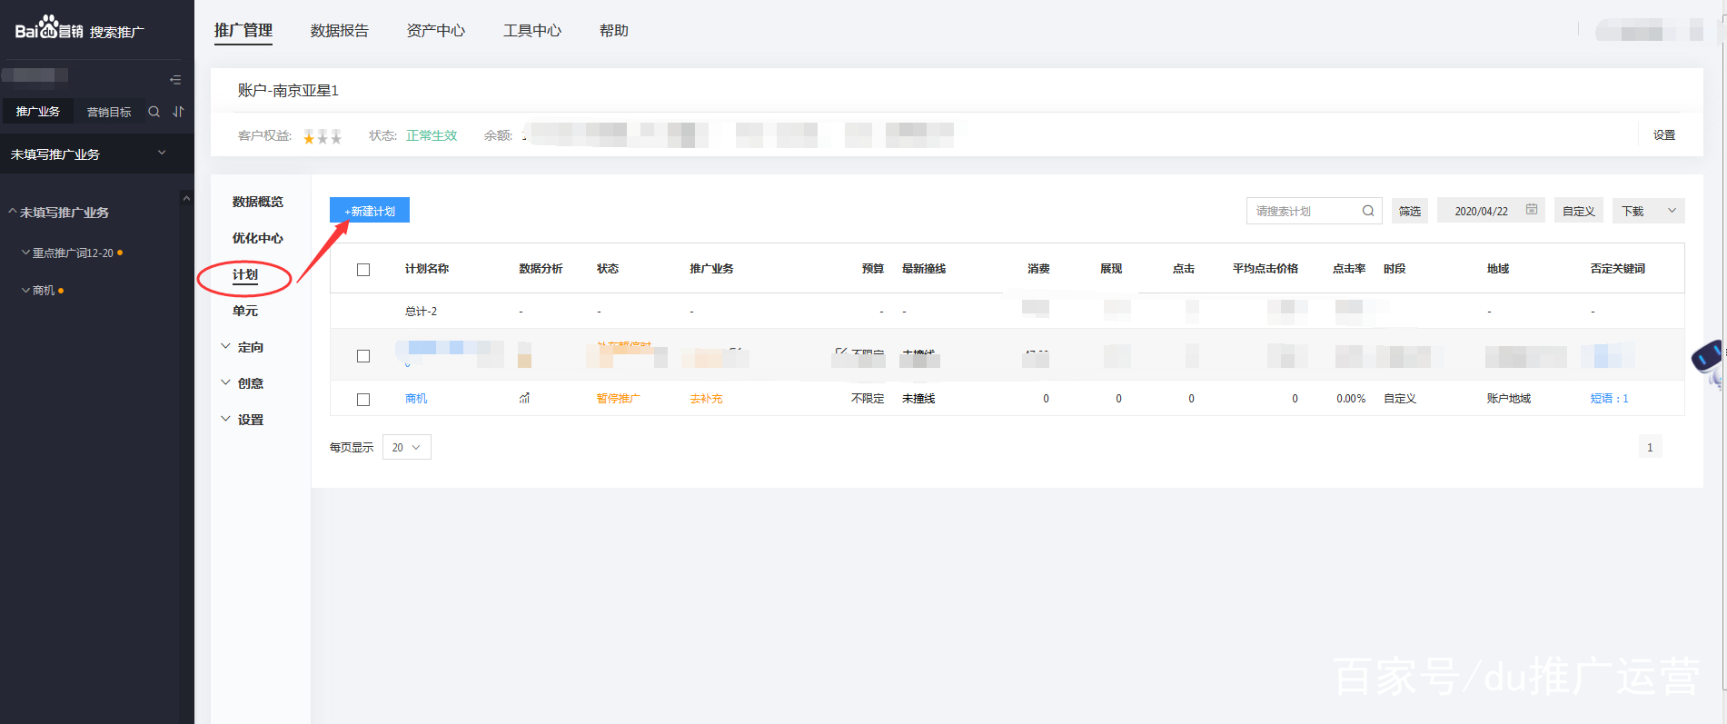Click the 去补充 link in the 商机 row
Screen dimensions: 1727x724
click(x=706, y=399)
